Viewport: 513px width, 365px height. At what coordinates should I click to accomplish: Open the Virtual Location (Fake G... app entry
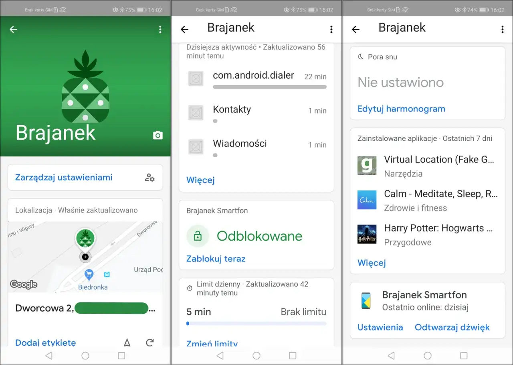pyautogui.click(x=427, y=166)
